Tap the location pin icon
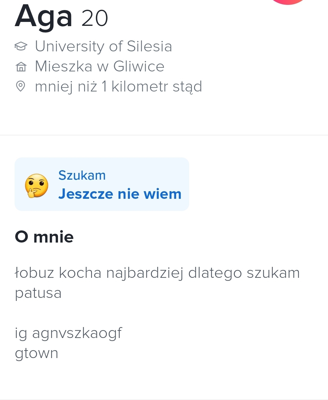 [x=20, y=86]
